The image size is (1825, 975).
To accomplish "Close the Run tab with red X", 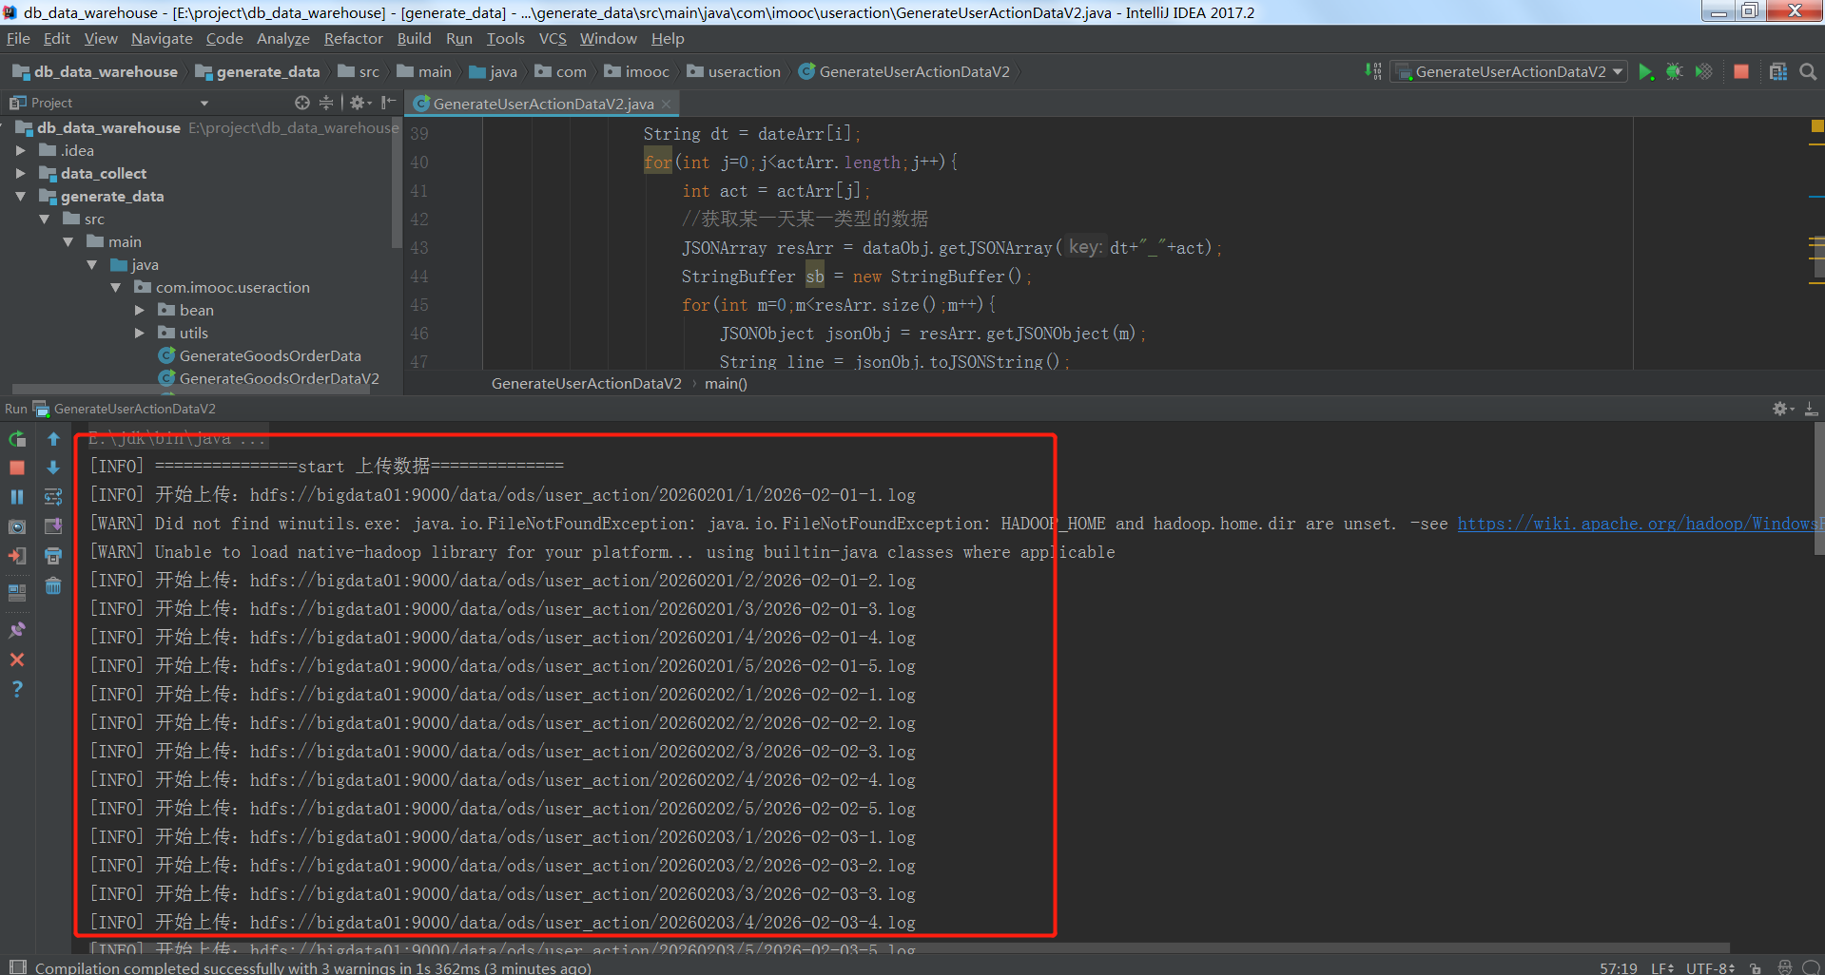I will tap(17, 660).
